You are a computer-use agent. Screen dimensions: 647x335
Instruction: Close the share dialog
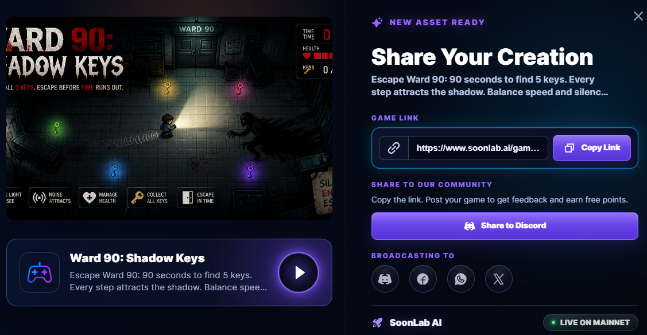tap(638, 16)
